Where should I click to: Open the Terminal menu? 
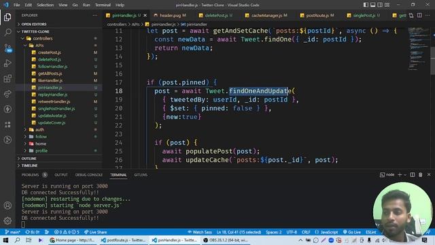103,5
